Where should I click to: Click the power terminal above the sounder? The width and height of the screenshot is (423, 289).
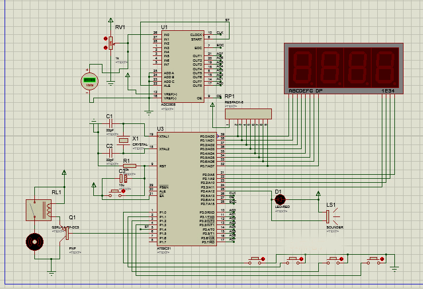(x=318, y=194)
